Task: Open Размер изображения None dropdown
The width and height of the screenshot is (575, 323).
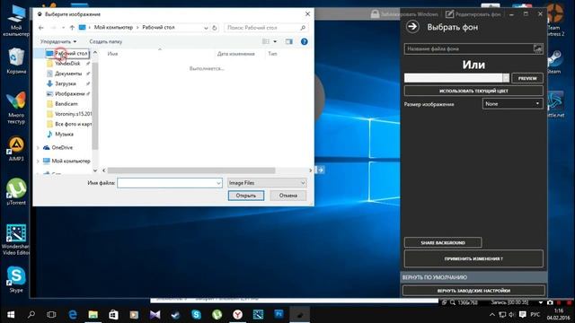Action: [x=512, y=104]
